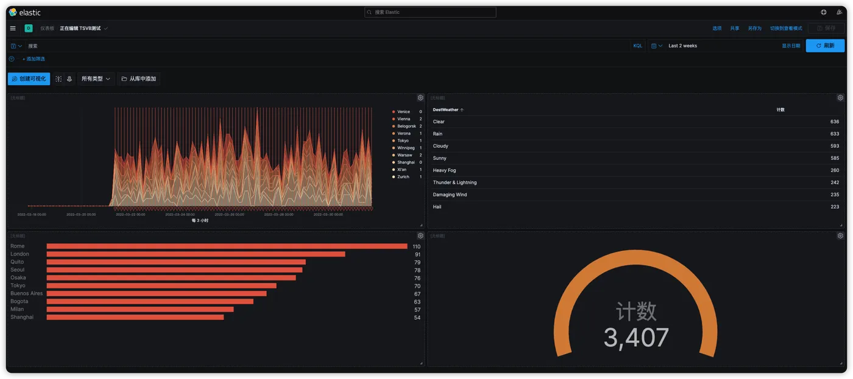Click the Elastic logo
Viewport: 853px width, 379px height.
[x=25, y=12]
